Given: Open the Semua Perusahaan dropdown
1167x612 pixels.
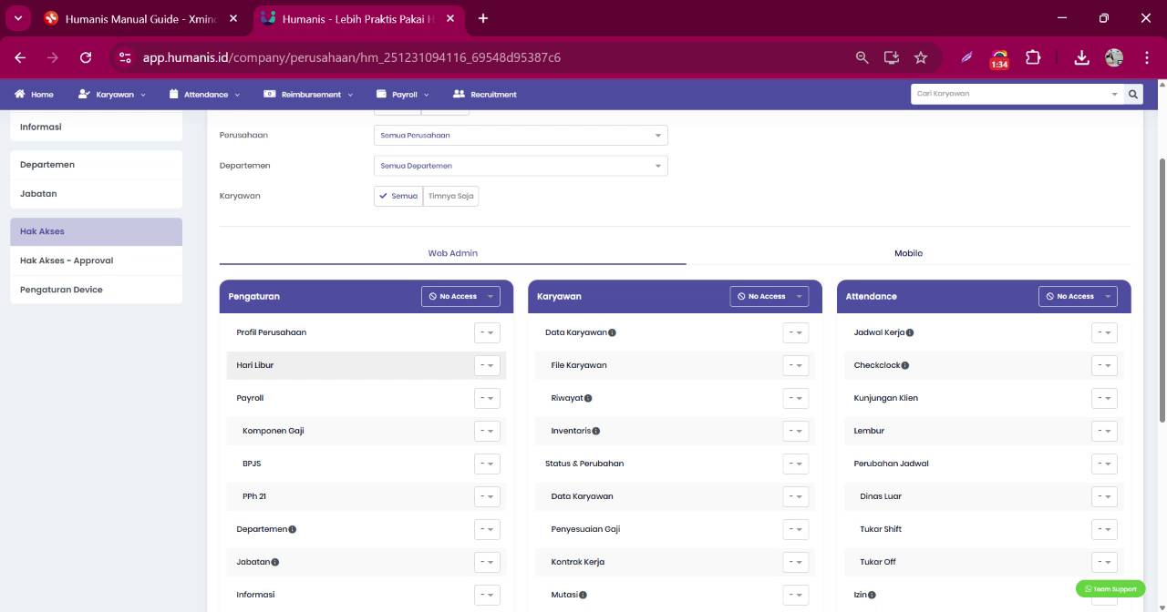Looking at the screenshot, I should [x=521, y=135].
